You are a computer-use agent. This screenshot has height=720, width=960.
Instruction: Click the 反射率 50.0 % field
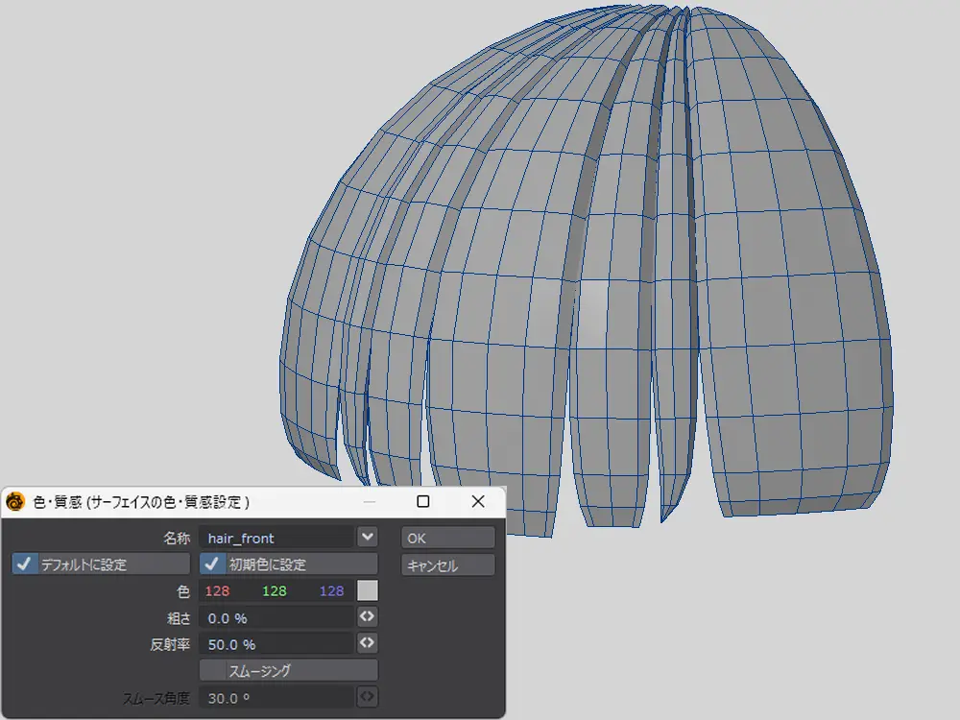click(x=276, y=644)
